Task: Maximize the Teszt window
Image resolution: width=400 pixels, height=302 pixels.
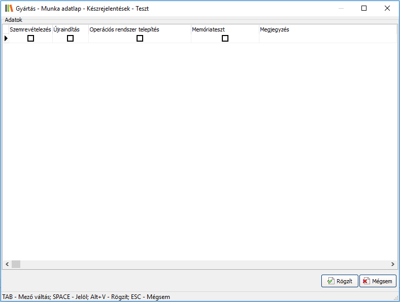Action: click(x=364, y=8)
